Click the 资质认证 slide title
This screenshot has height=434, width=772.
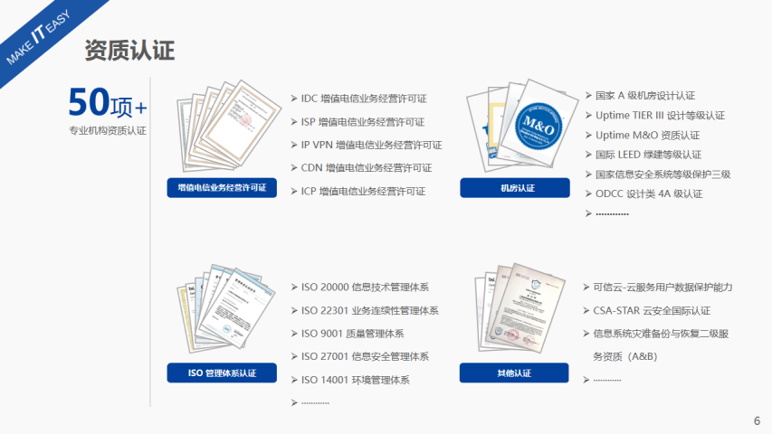coord(129,51)
